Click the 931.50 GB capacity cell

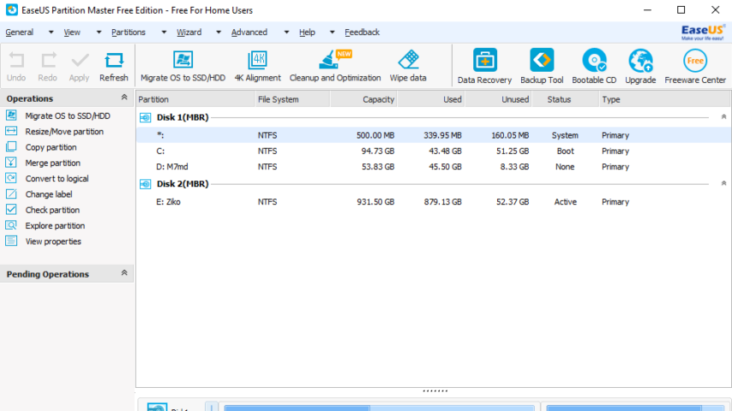point(375,202)
